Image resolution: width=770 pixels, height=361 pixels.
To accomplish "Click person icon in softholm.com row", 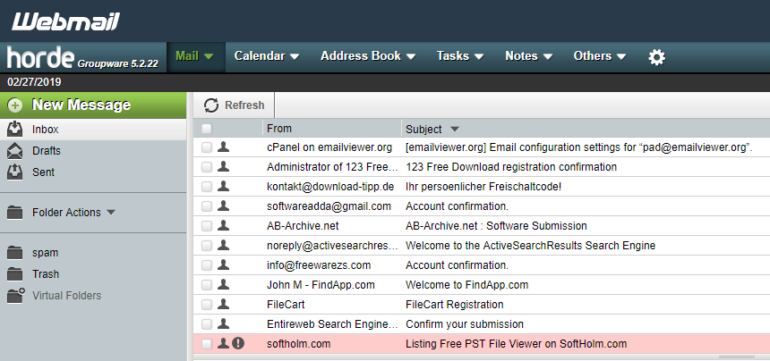I will 224,343.
